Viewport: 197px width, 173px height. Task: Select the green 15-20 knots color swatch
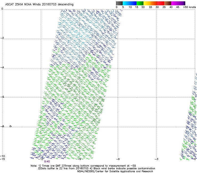tap(140, 3)
